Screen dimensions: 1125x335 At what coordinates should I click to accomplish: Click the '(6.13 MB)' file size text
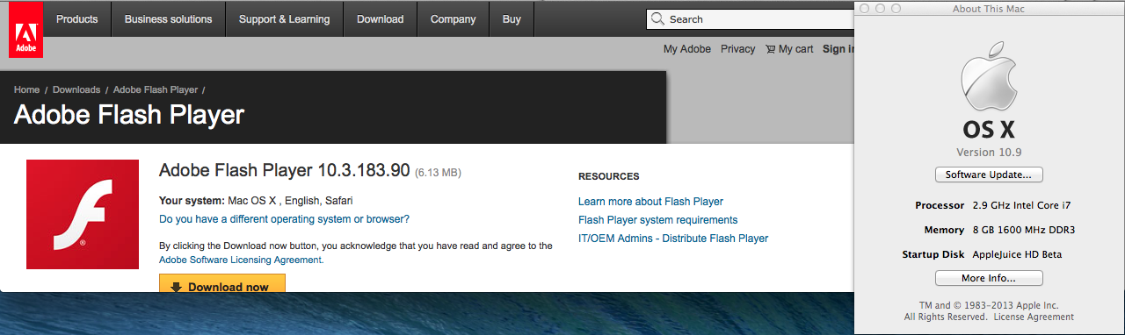point(438,173)
